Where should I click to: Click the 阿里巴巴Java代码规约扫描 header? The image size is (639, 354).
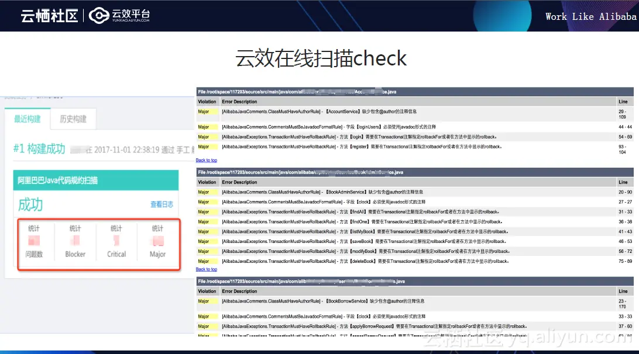[96, 181]
